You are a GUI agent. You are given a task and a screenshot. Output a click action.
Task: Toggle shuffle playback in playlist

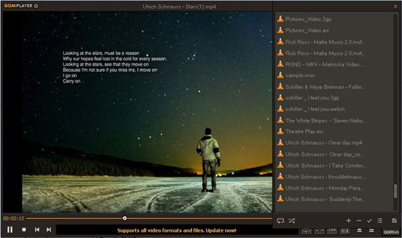point(292,220)
